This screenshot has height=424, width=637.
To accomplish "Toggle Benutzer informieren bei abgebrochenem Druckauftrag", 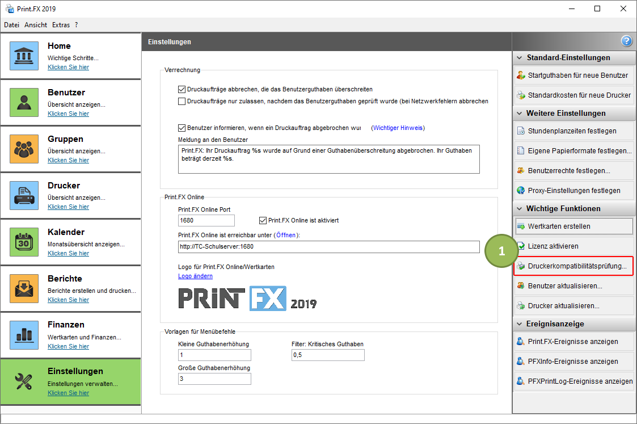I will tap(182, 128).
